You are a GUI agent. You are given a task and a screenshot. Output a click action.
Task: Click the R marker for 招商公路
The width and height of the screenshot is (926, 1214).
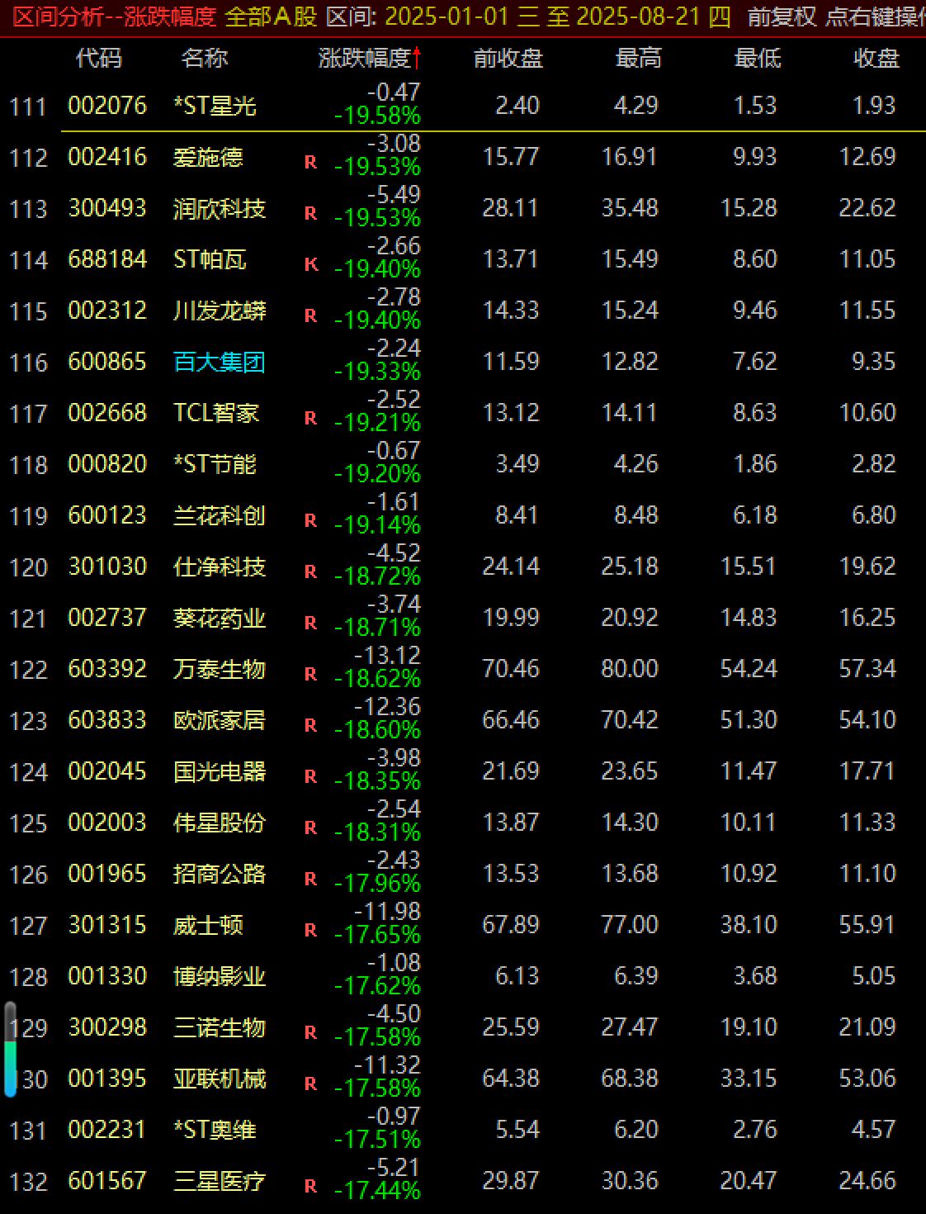tap(310, 880)
